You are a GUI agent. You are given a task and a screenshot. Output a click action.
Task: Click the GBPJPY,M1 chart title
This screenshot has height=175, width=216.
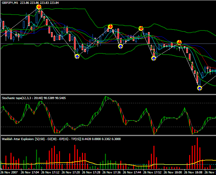pyautogui.click(x=10, y=3)
